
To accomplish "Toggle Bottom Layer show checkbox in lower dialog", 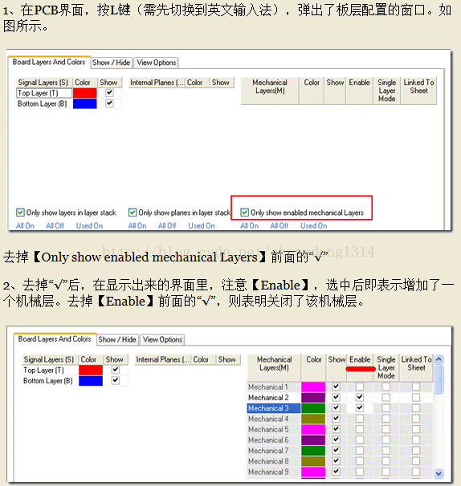I will click(116, 380).
